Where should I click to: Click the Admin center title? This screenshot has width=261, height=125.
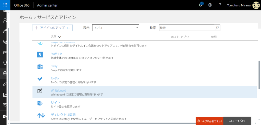point(47,5)
